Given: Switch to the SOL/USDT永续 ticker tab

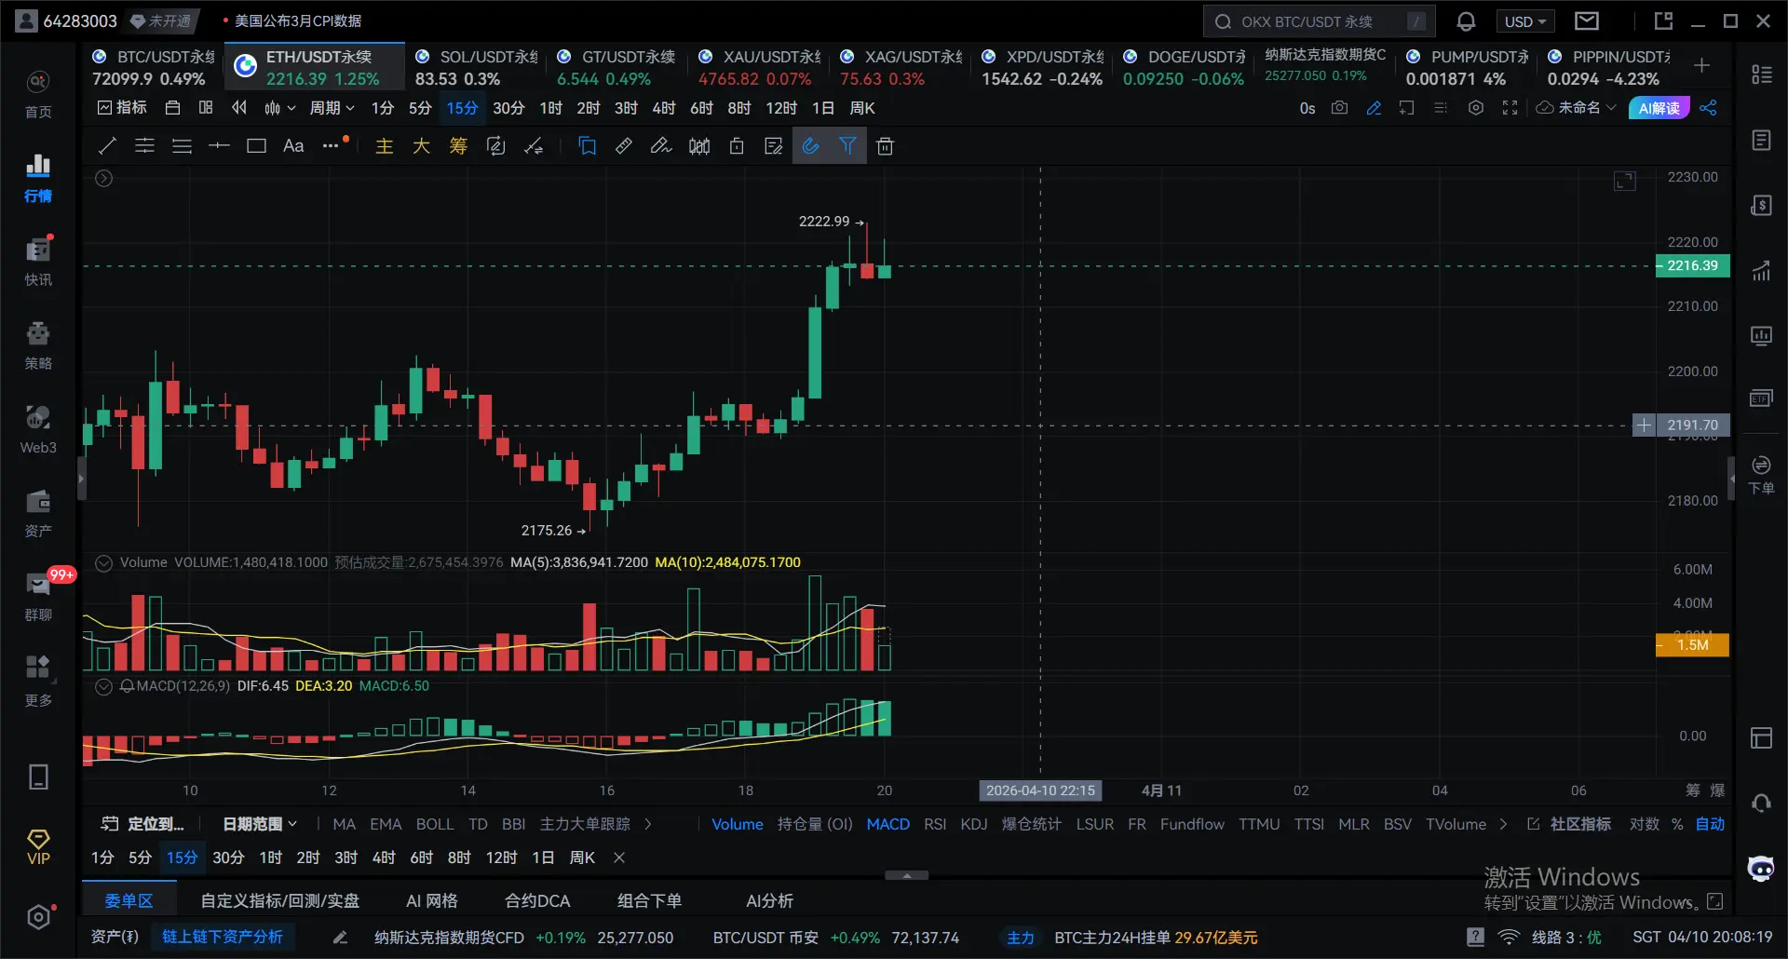Looking at the screenshot, I should pyautogui.click(x=477, y=68).
